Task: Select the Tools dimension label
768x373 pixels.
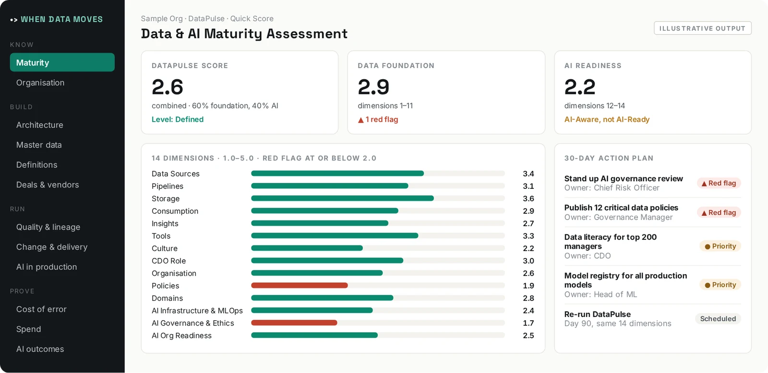Action: (161, 236)
